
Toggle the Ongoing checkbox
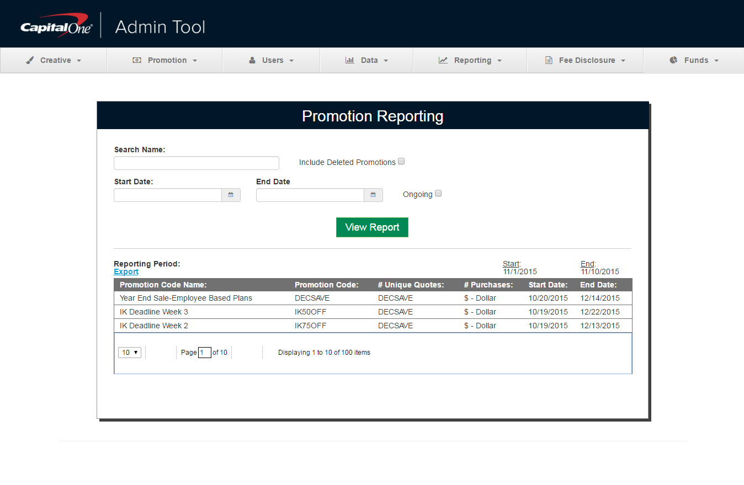[x=438, y=194]
